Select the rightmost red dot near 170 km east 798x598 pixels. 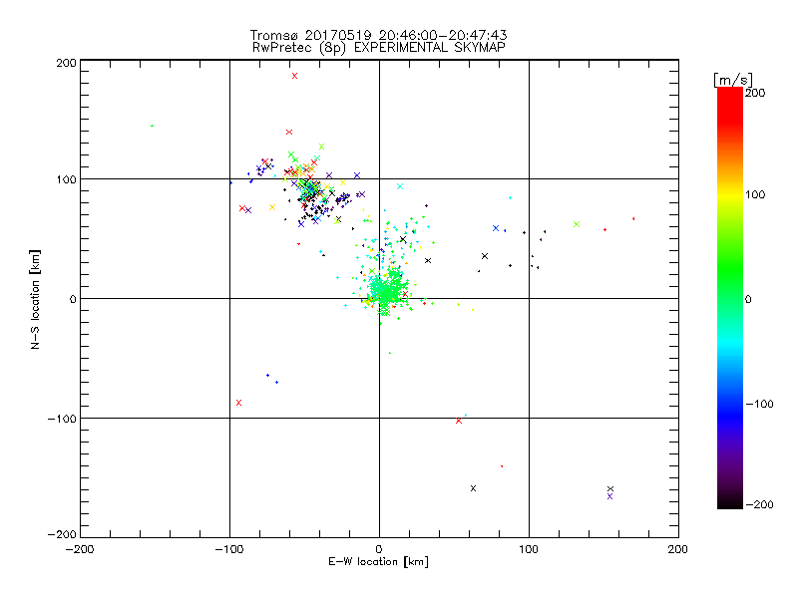pyautogui.click(x=633, y=218)
